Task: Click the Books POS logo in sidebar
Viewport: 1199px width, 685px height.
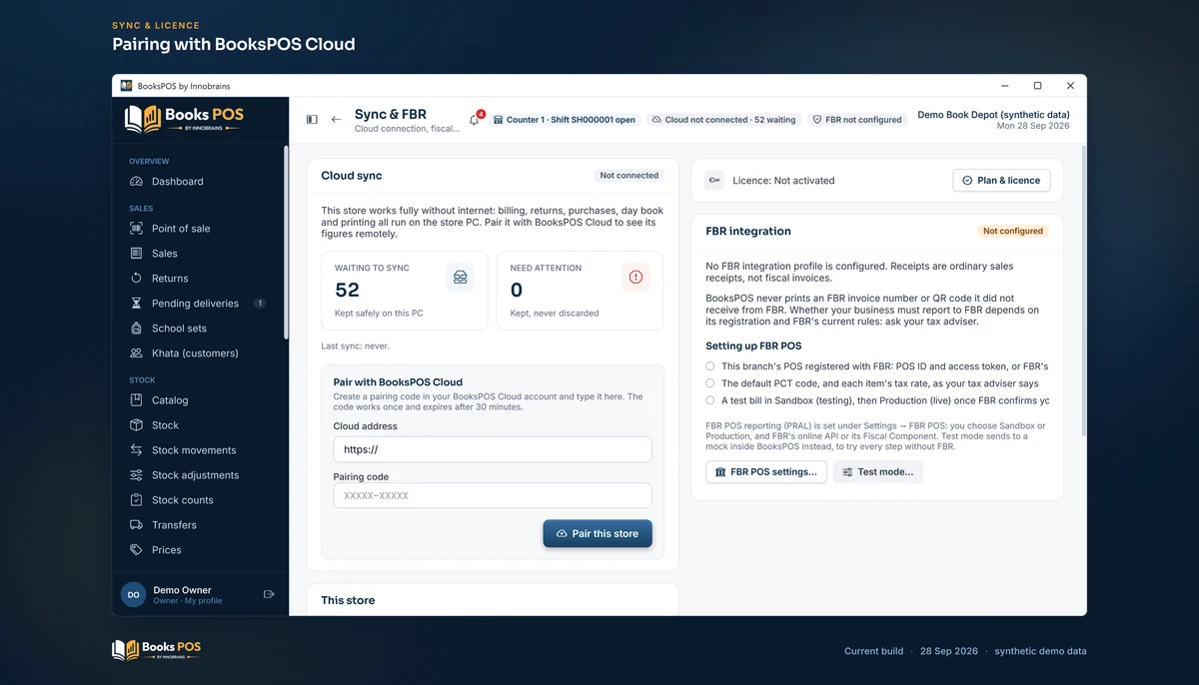Action: click(184, 119)
